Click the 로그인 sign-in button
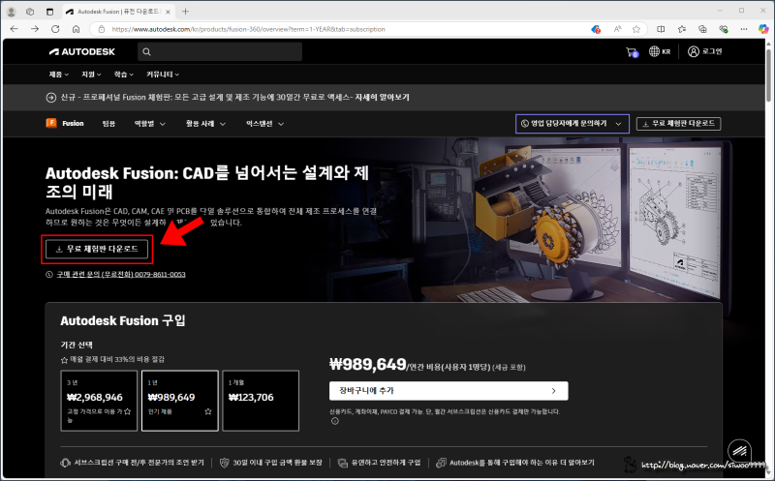The width and height of the screenshot is (775, 481). point(705,51)
